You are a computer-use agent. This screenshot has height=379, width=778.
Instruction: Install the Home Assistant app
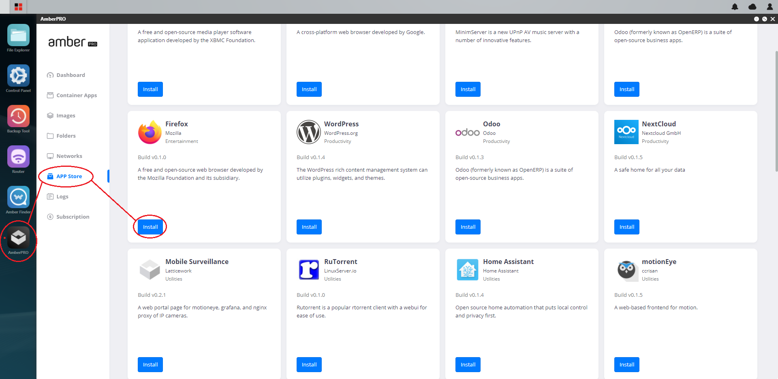468,364
